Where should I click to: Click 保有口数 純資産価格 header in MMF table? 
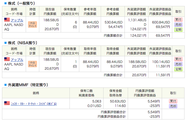(x=86, y=93)
